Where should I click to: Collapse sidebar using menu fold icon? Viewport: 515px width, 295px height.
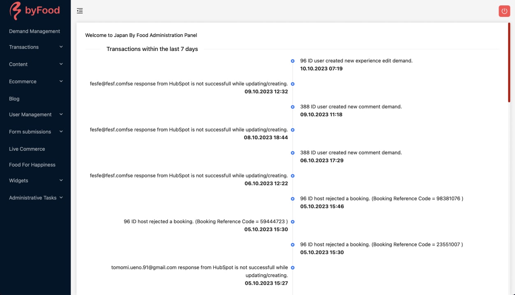80,11
